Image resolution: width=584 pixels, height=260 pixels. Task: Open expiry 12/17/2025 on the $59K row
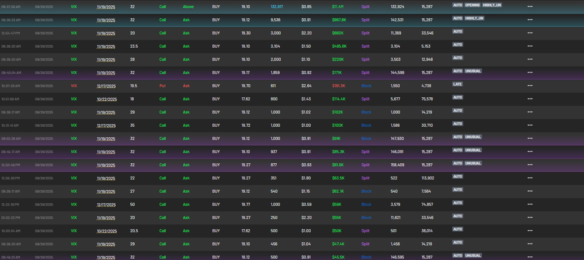106,205
